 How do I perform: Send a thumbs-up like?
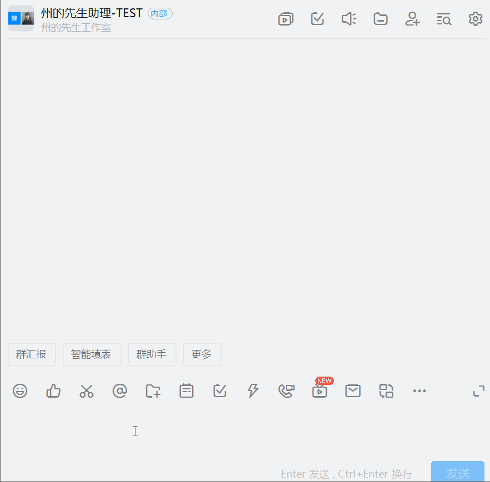(53, 391)
